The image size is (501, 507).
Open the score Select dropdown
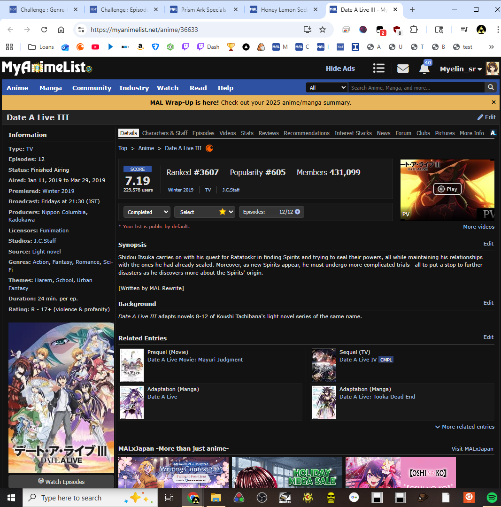pos(205,212)
